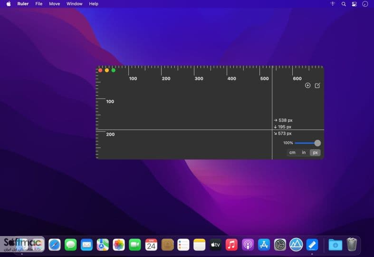Open Calendar from the Dock

coord(151,245)
